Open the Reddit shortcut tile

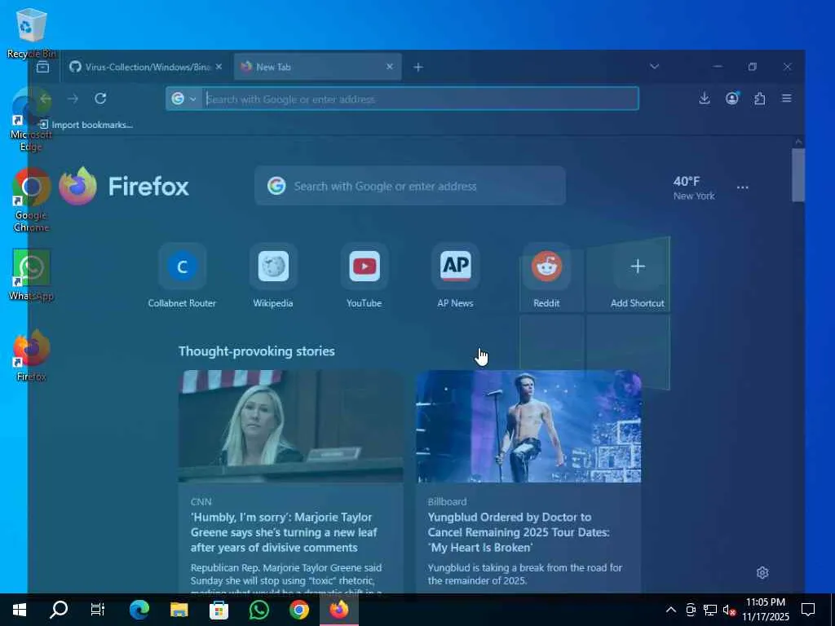tap(546, 276)
